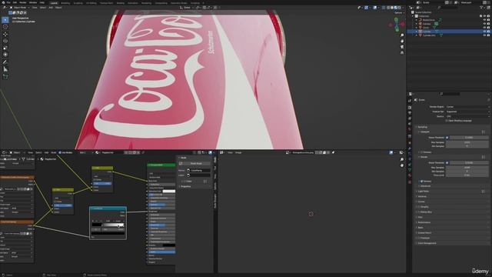Switch to the UV Editing workspace tab

point(91,3)
